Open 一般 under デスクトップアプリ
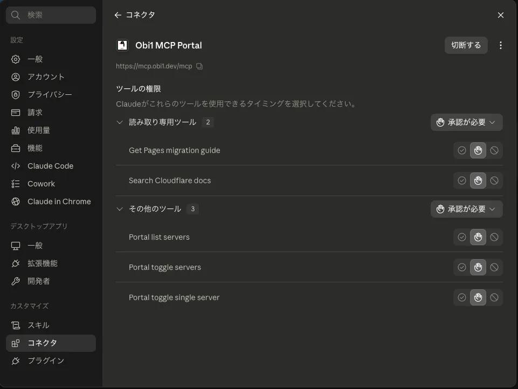The width and height of the screenshot is (518, 389). (51, 246)
